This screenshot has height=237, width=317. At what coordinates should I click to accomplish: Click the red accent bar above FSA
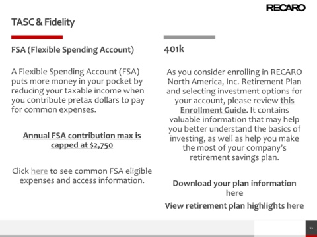tap(37, 37)
